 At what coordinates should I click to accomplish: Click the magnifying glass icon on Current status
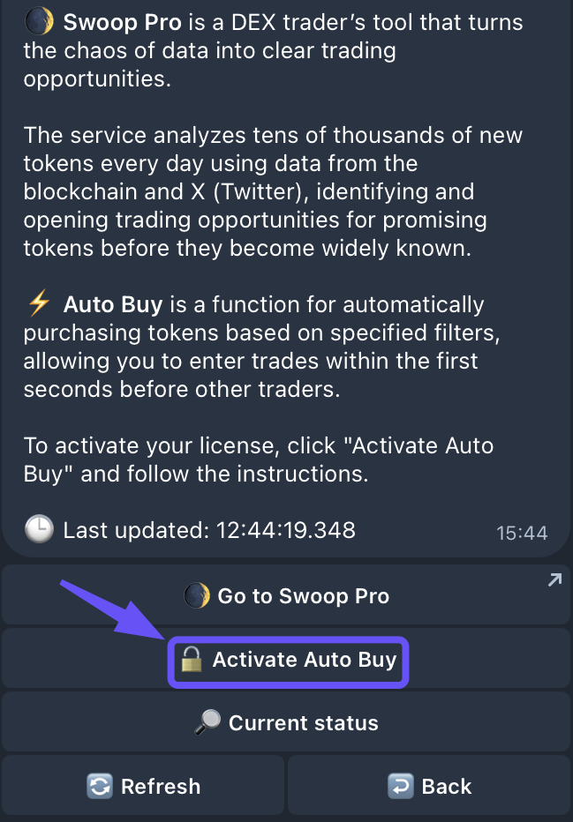tap(207, 723)
